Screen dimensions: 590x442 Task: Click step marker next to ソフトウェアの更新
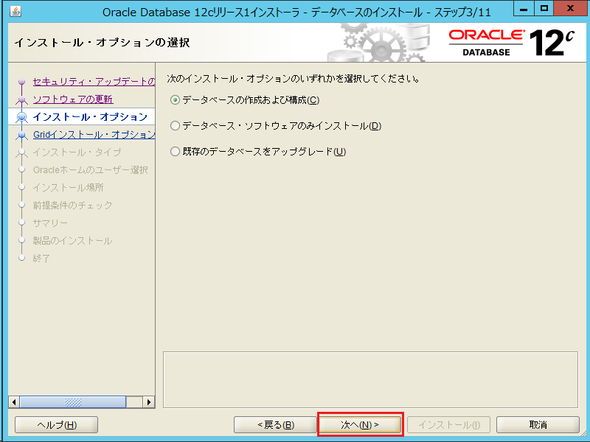(x=22, y=99)
